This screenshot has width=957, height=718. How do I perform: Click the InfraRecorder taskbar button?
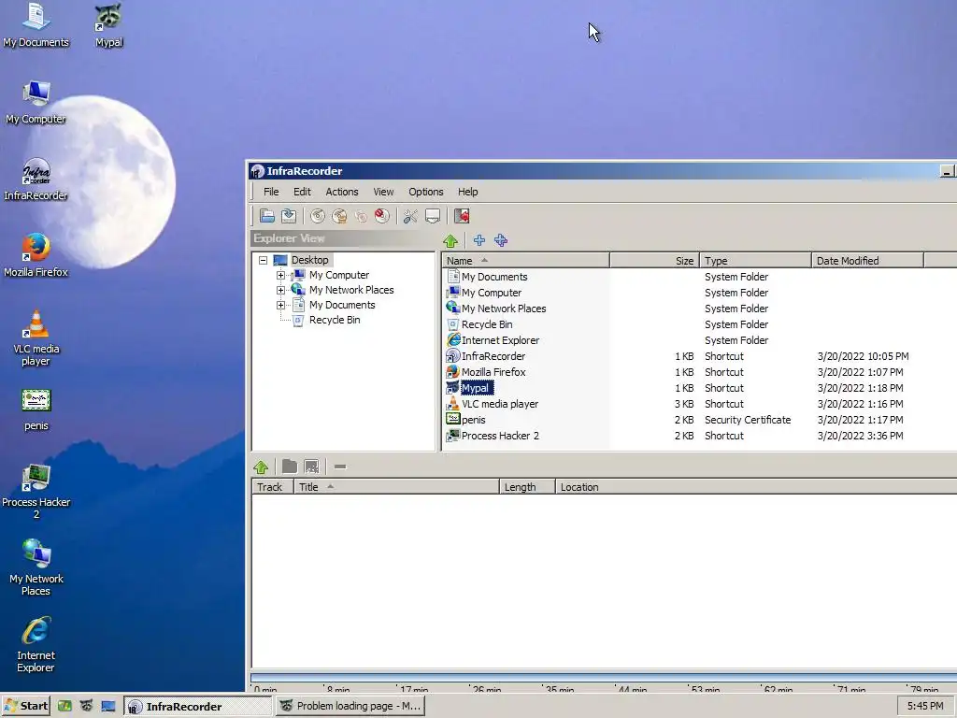click(198, 706)
